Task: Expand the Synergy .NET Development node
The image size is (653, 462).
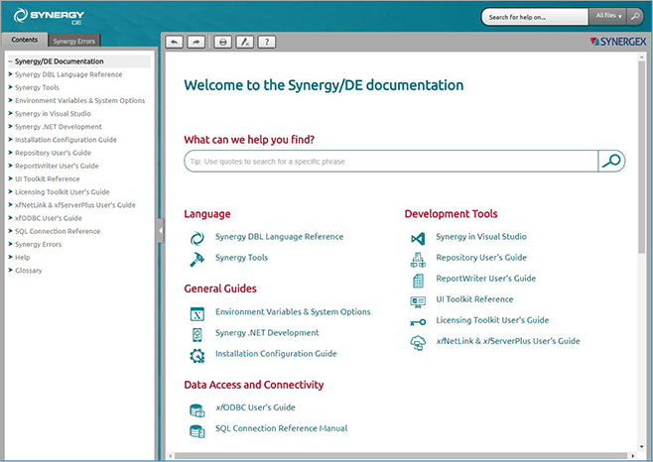Action: coord(10,127)
